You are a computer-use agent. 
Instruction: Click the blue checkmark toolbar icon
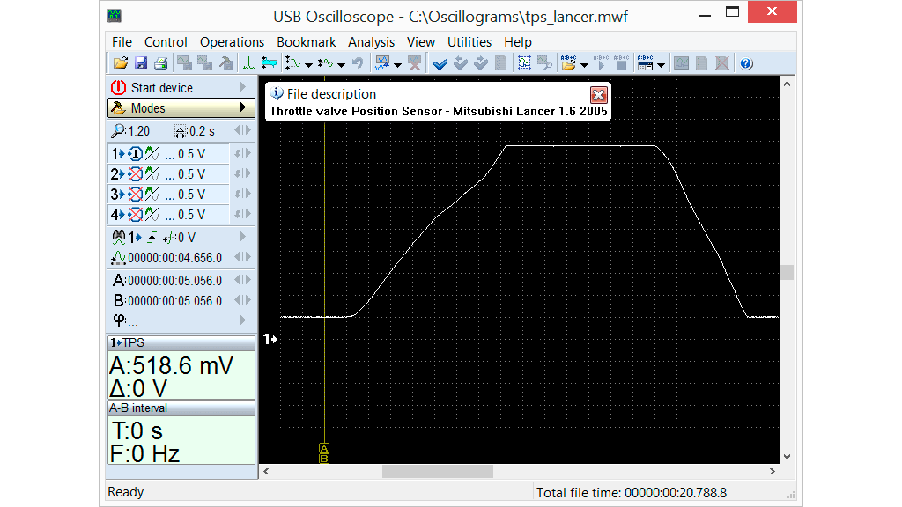point(440,63)
